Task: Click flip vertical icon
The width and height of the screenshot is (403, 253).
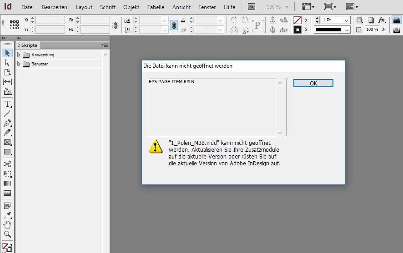Action: [x=245, y=30]
